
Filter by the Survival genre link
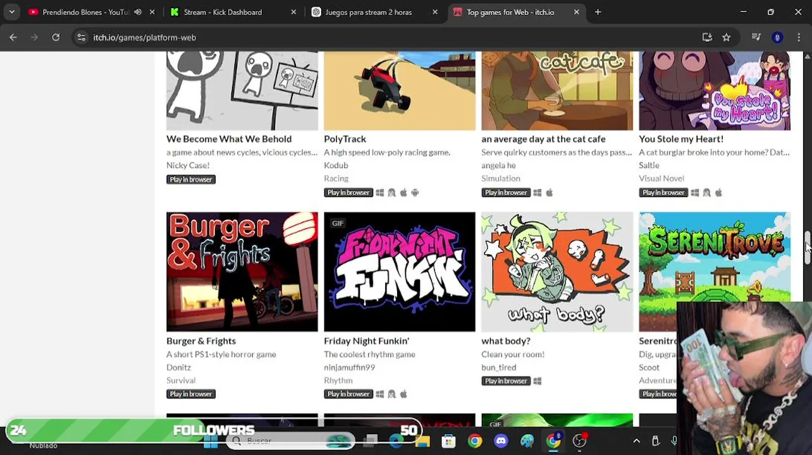tap(181, 380)
